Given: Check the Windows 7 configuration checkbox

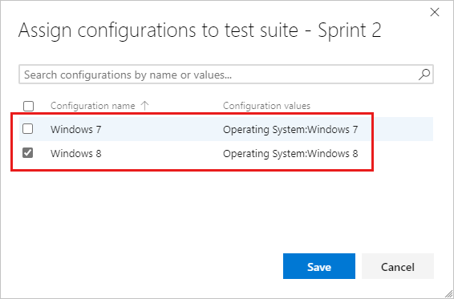Looking at the screenshot, I should pyautogui.click(x=28, y=129).
